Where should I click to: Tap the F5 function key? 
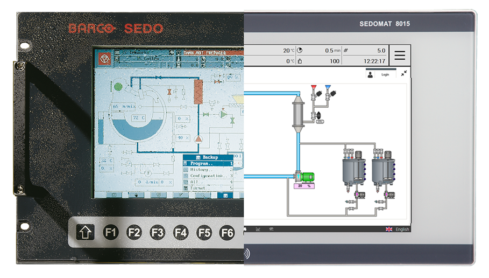pyautogui.click(x=204, y=233)
